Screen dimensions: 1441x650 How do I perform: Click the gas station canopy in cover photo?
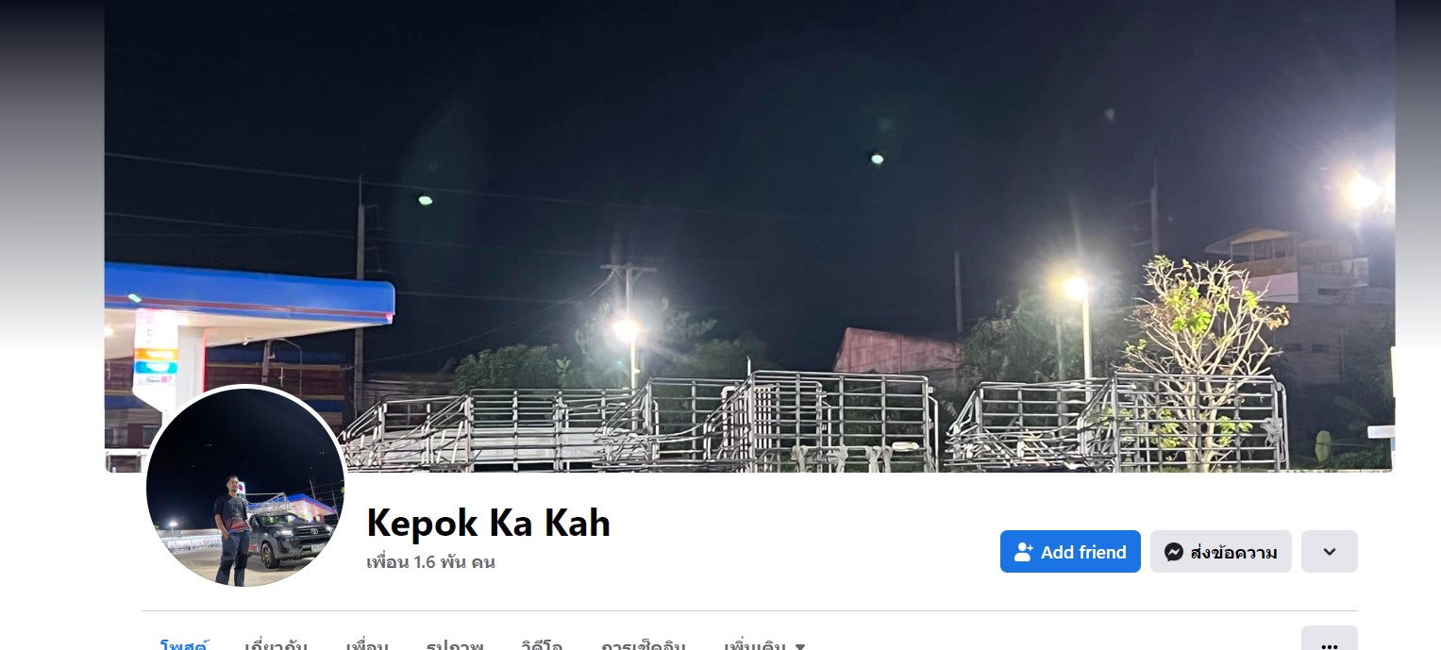pos(249,294)
